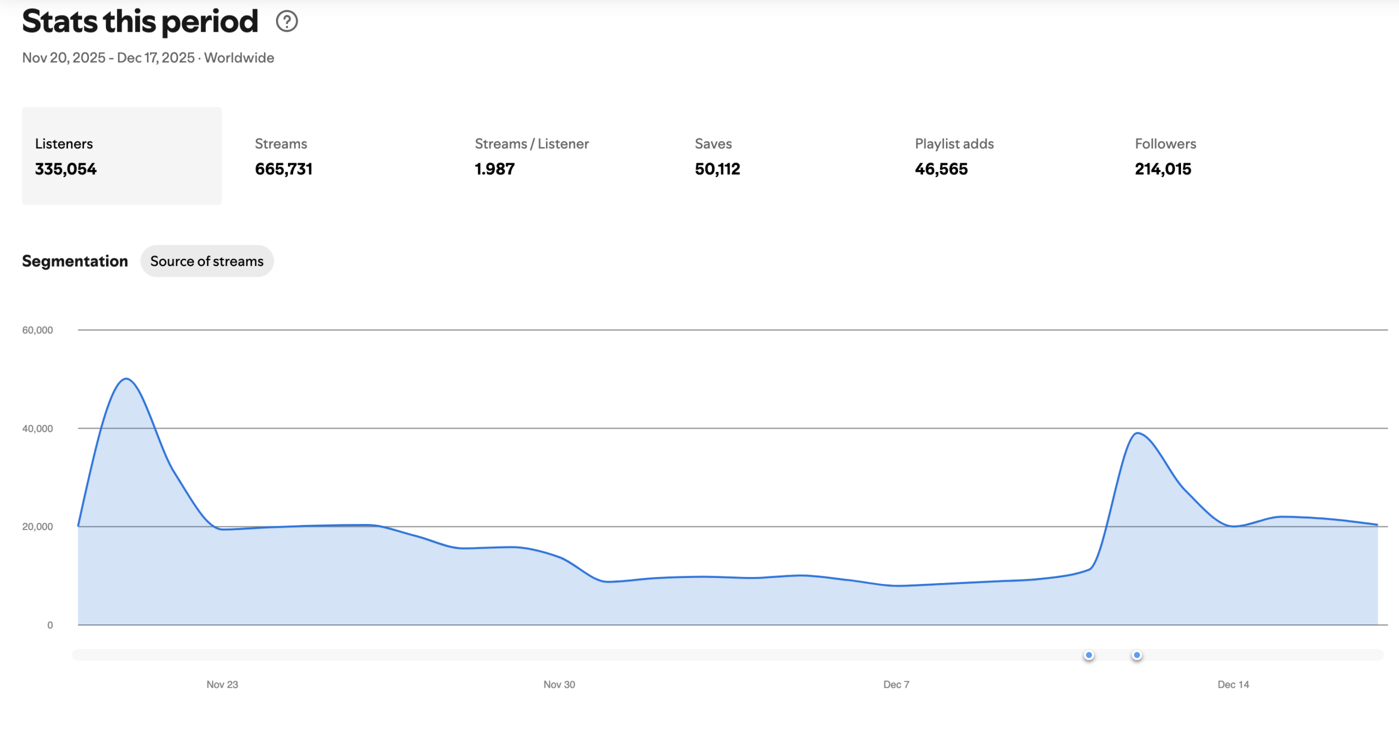The height and width of the screenshot is (737, 1399).
Task: Click the Nov 20 - Dec 17 date range text
Action: 108,58
